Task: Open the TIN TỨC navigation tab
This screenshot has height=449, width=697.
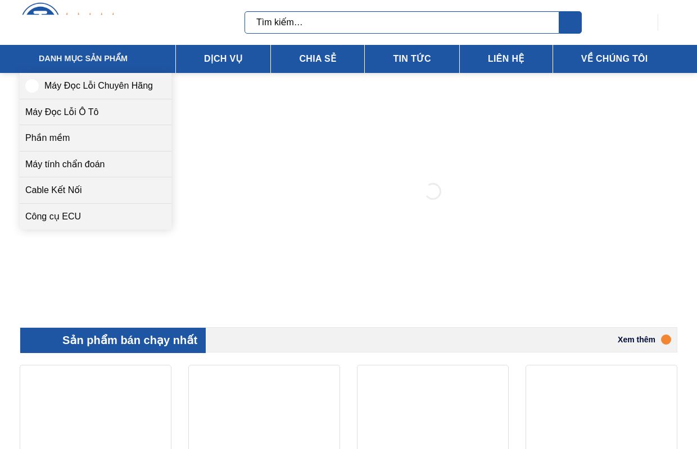Action: (412, 59)
